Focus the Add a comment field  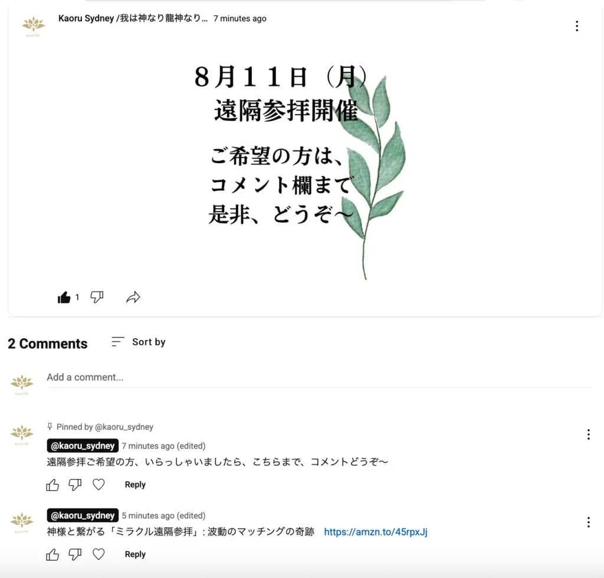pos(319,378)
